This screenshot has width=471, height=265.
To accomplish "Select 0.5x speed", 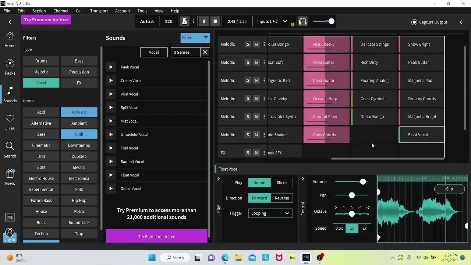I will tap(339, 228).
